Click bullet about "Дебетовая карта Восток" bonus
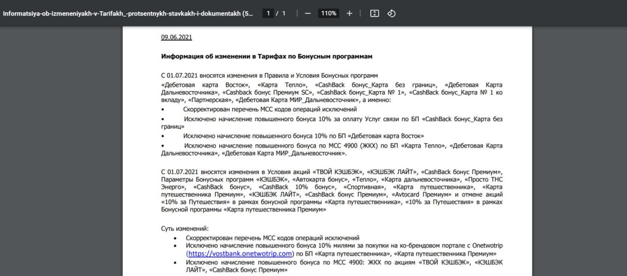This screenshot has height=276, width=627. [x=304, y=136]
